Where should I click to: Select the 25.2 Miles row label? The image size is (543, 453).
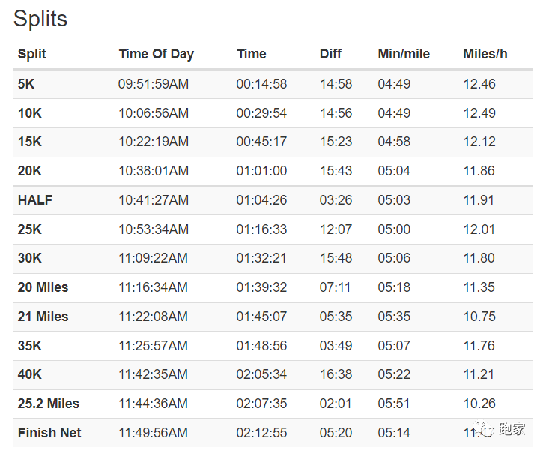point(49,403)
